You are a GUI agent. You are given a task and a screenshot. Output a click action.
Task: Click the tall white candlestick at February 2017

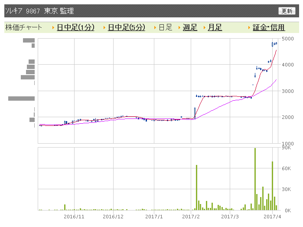(x=195, y=113)
